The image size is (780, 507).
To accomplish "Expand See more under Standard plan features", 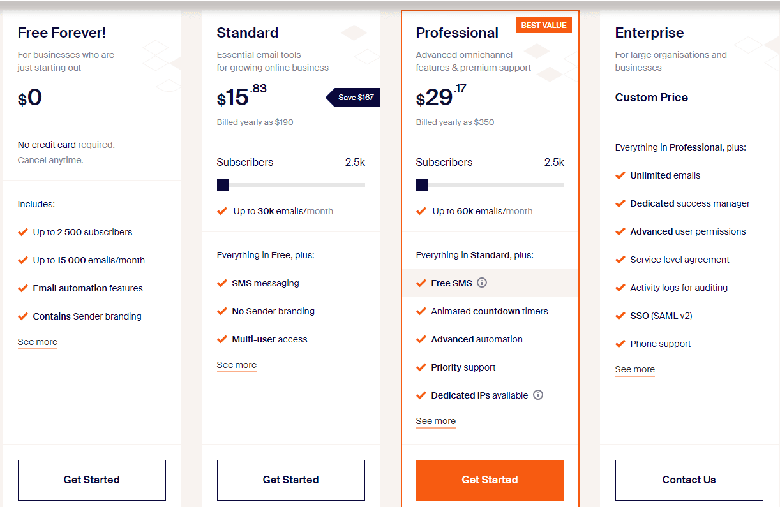I will (x=237, y=365).
